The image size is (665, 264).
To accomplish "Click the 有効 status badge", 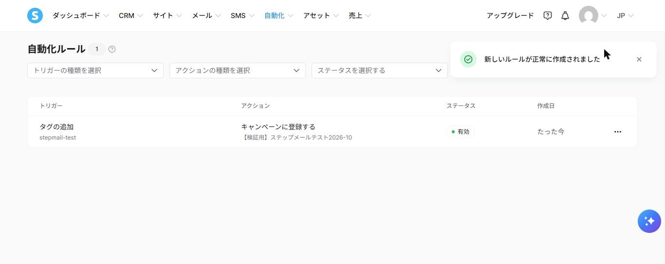I will (x=461, y=132).
